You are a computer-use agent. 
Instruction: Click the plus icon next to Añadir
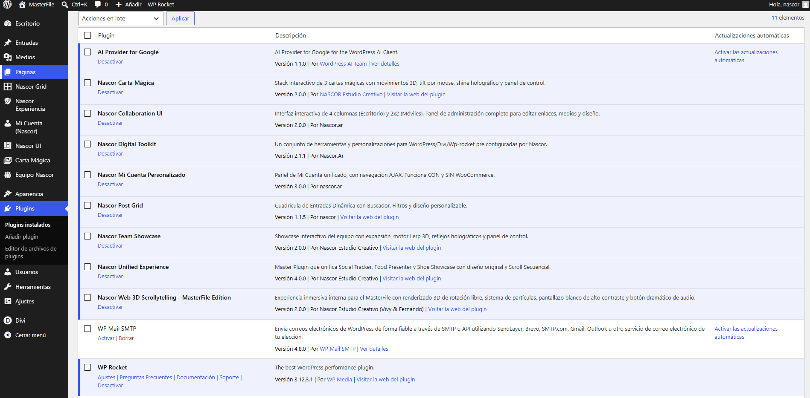[x=119, y=5]
